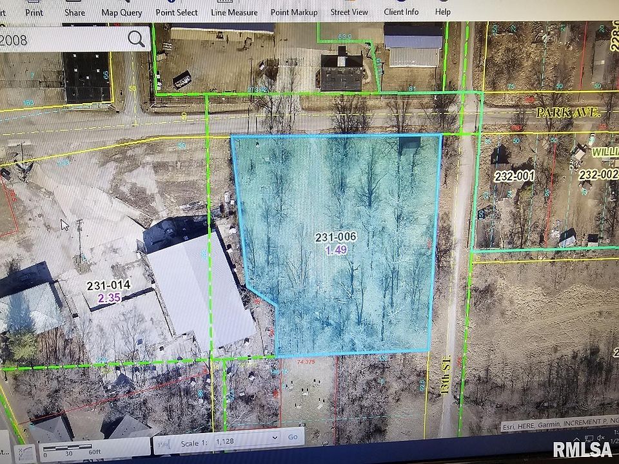Click parcel label 232-001
Image resolution: width=619 pixels, height=464 pixels.
tap(515, 176)
